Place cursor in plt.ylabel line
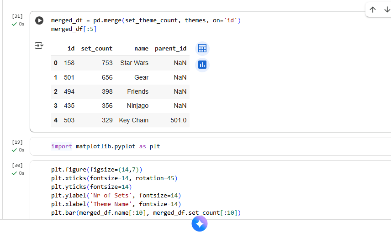 click(116, 196)
